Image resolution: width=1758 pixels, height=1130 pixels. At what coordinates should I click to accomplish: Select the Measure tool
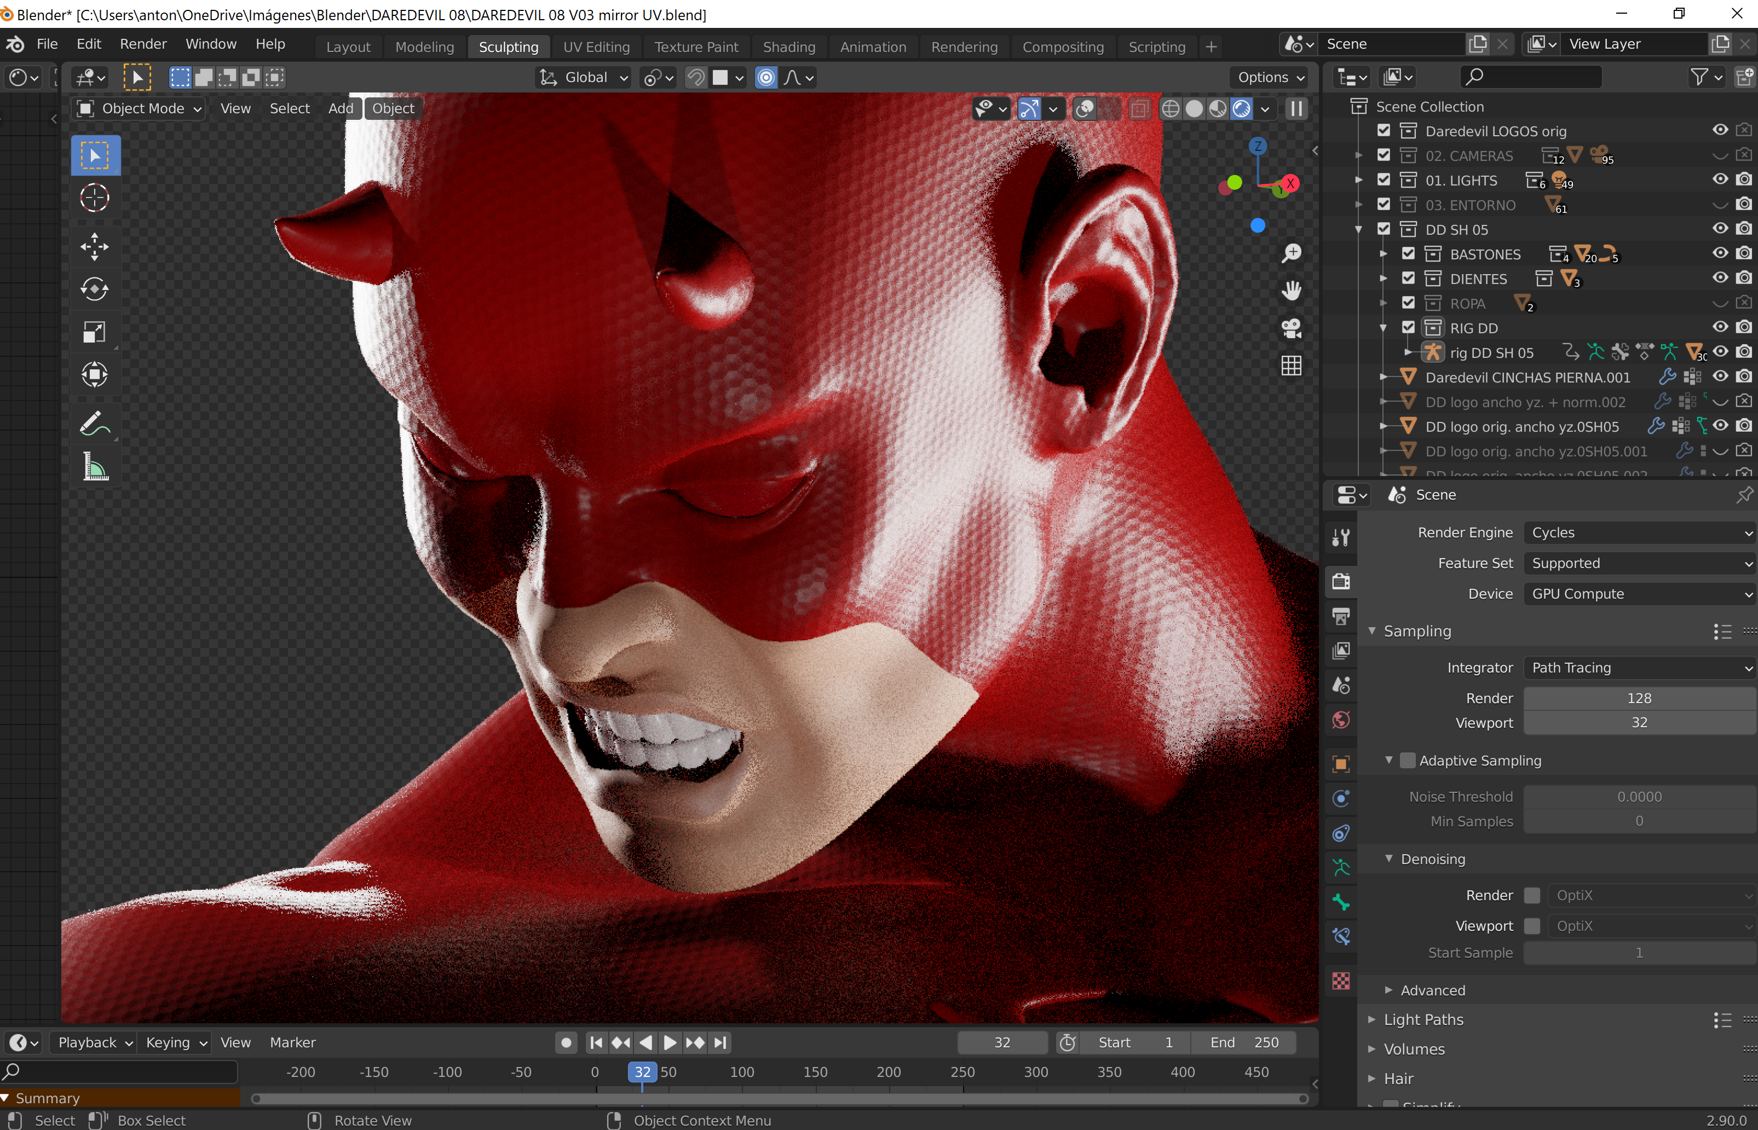[95, 467]
